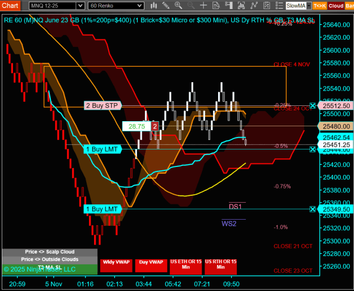354x291 pixels.
Task: Toggle the Cloud button
Action: [336, 6]
